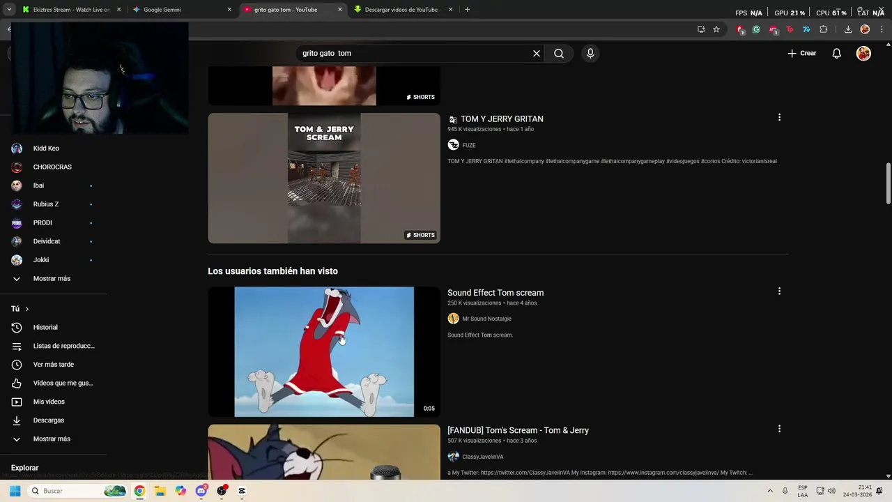Play the Tom & Jerry Scream short thumbnail
Screen dimensions: 892x502
[324, 178]
